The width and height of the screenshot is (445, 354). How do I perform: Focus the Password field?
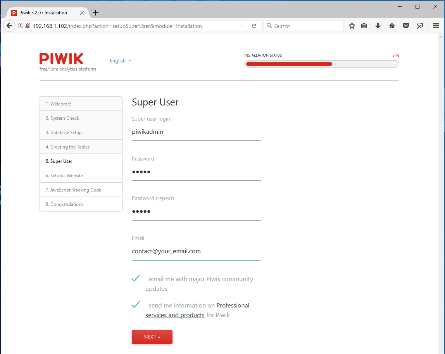click(x=196, y=172)
